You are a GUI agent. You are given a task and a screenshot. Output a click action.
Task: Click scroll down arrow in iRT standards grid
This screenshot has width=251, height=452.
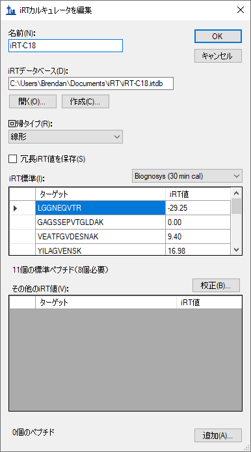237,250
